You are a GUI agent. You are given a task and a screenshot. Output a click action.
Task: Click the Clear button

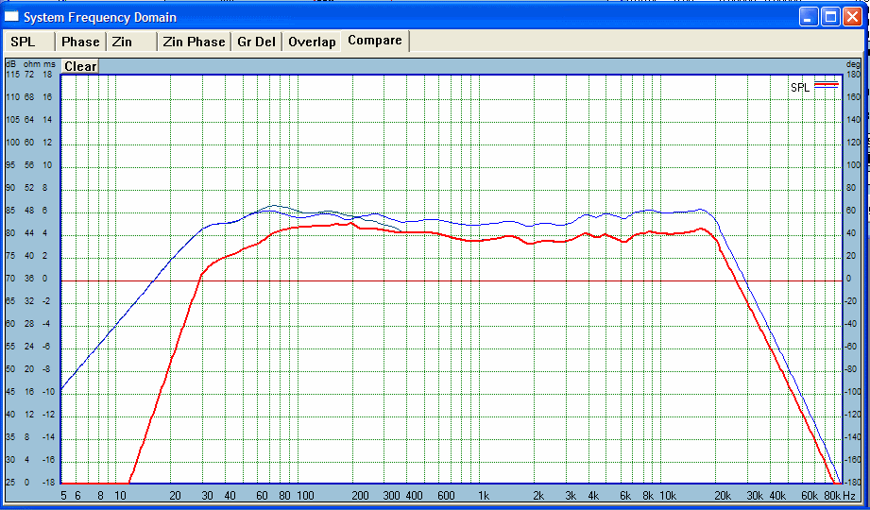80,67
